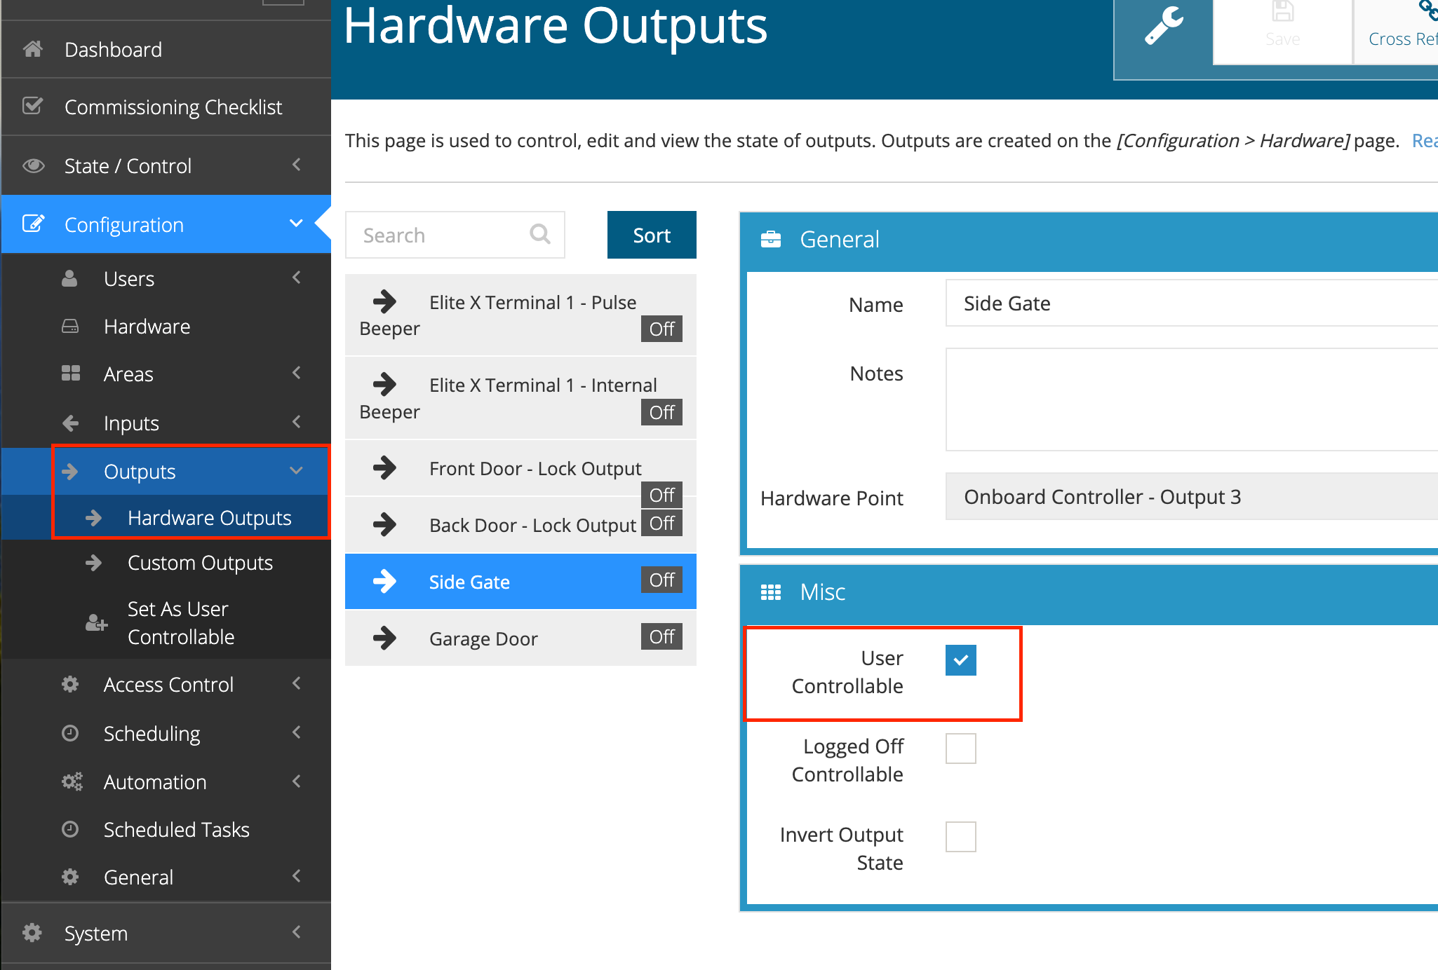The image size is (1438, 970).
Task: Check the Invert Output State box
Action: [960, 836]
